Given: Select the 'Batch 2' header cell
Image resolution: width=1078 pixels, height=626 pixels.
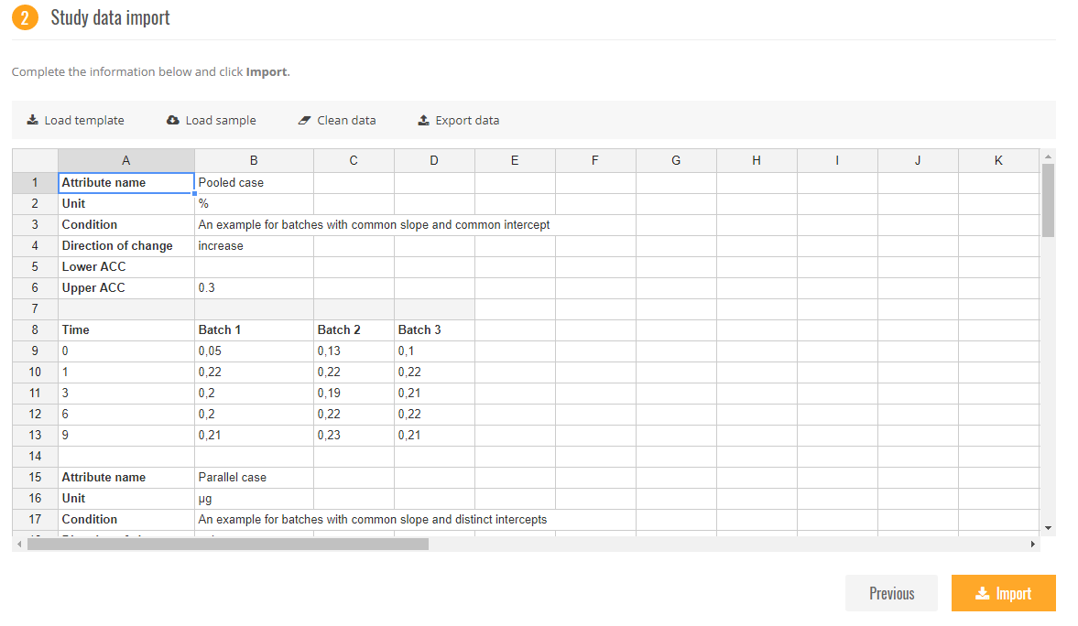Looking at the screenshot, I should 354,329.
